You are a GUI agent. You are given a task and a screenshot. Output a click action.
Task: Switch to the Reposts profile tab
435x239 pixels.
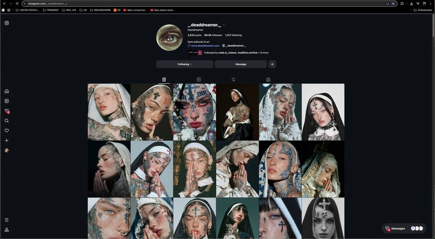[x=234, y=79]
